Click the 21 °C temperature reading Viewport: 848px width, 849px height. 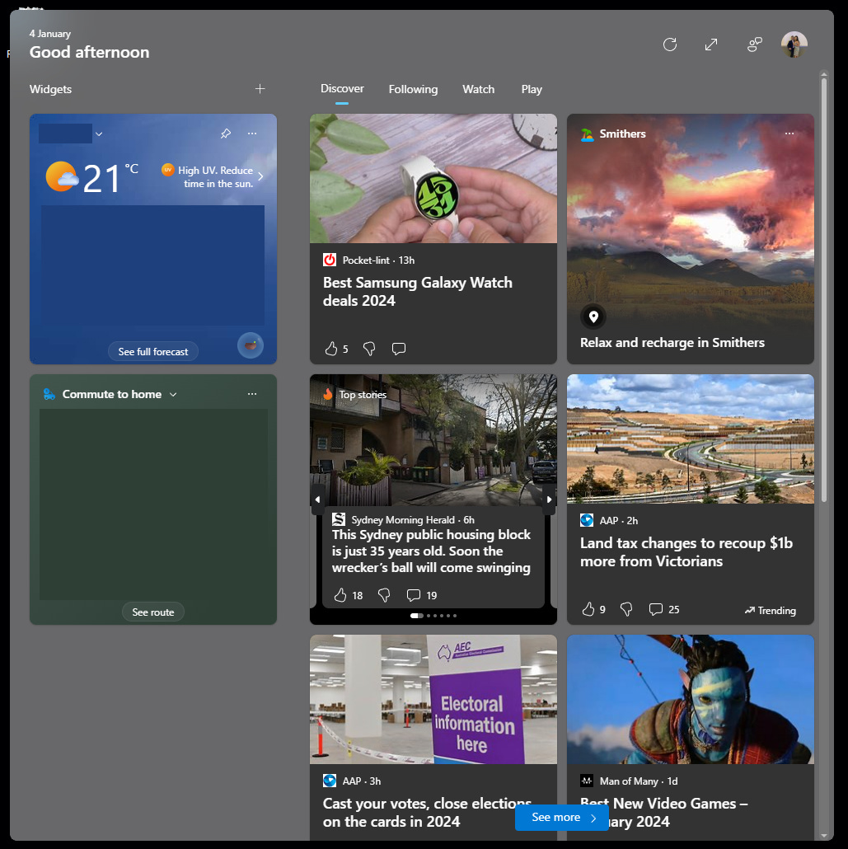pyautogui.click(x=110, y=177)
